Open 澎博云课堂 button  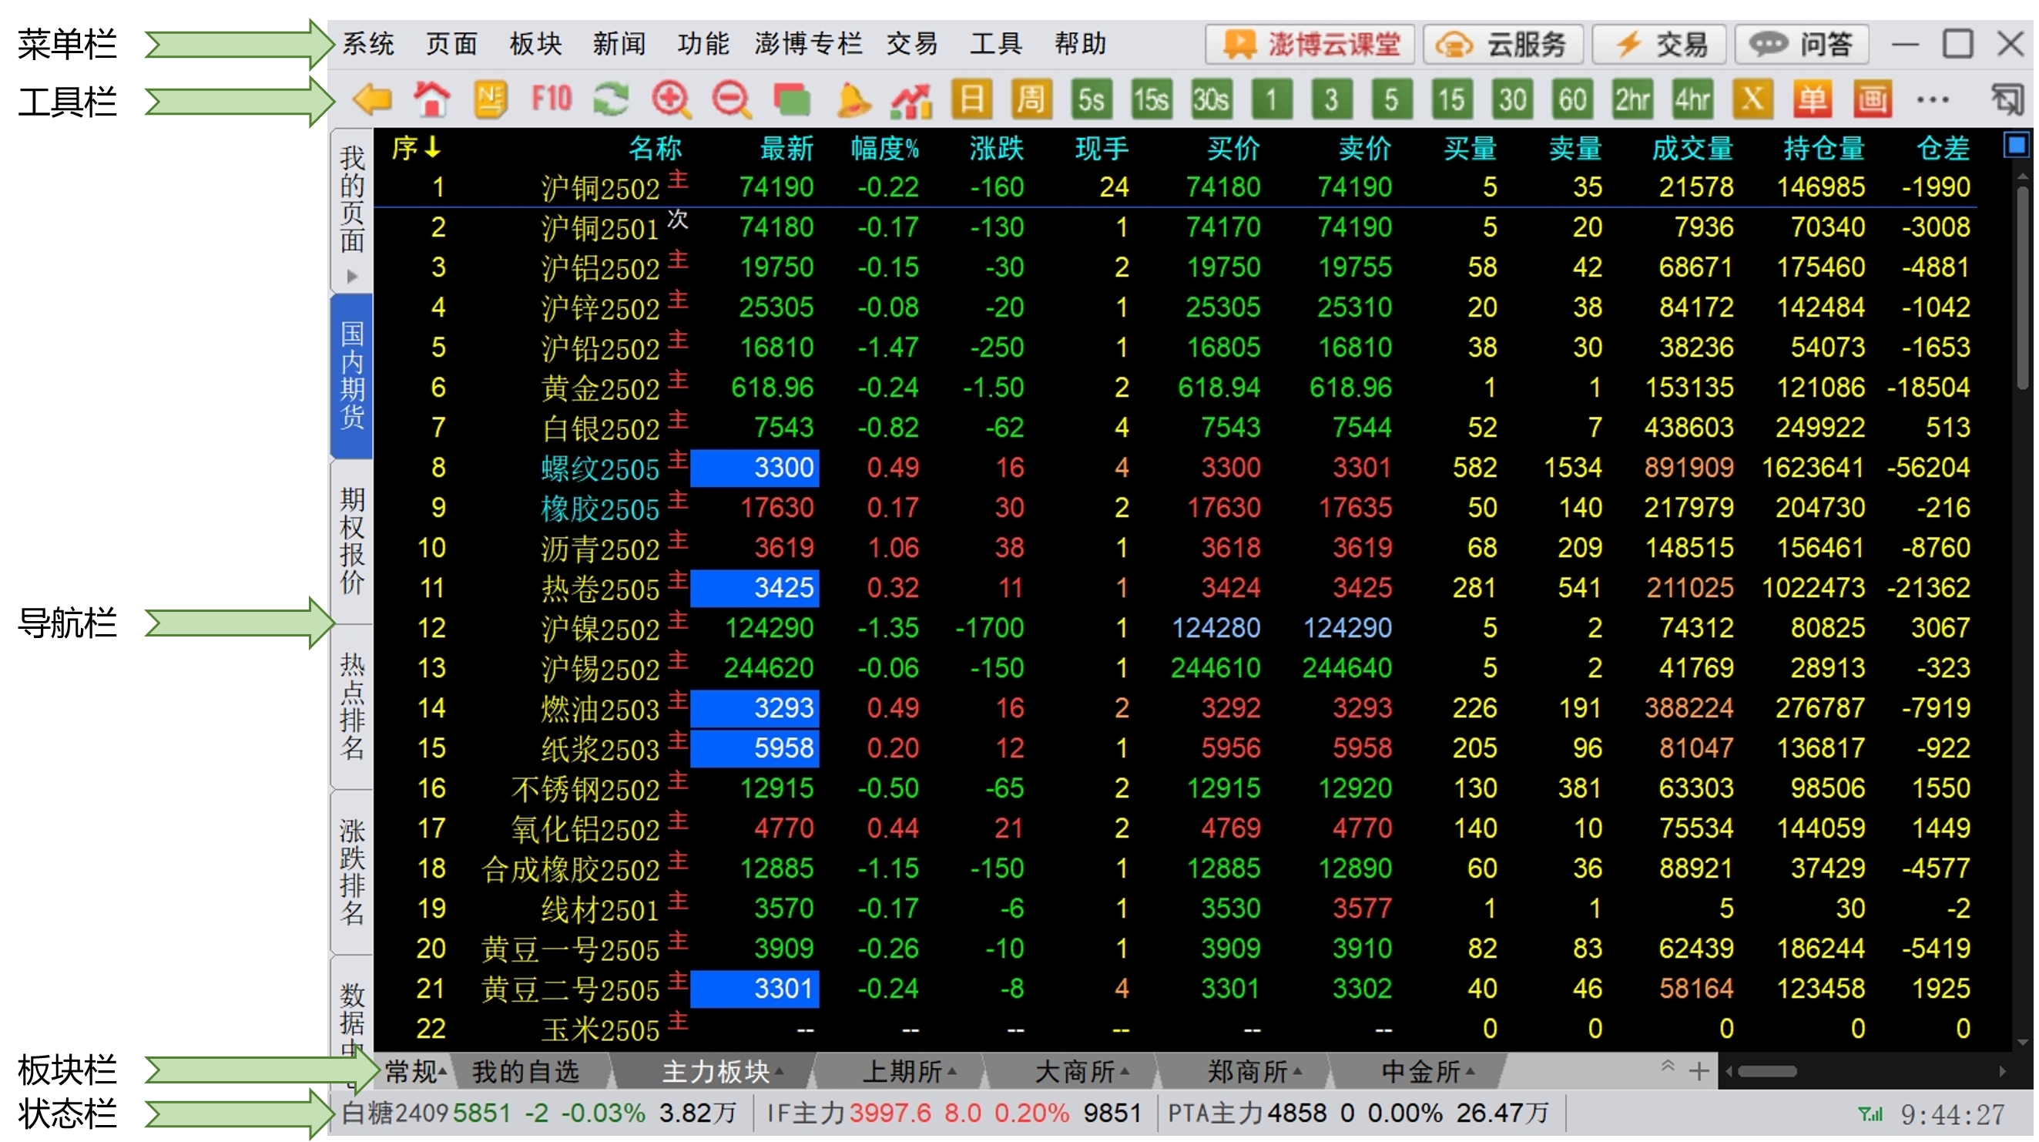[1311, 44]
